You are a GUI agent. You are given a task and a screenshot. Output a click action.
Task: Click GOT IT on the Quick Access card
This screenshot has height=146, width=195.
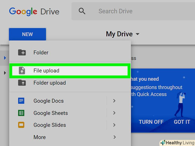click(x=182, y=122)
